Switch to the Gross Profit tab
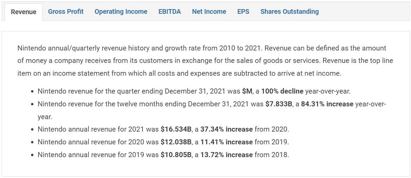 tap(66, 11)
